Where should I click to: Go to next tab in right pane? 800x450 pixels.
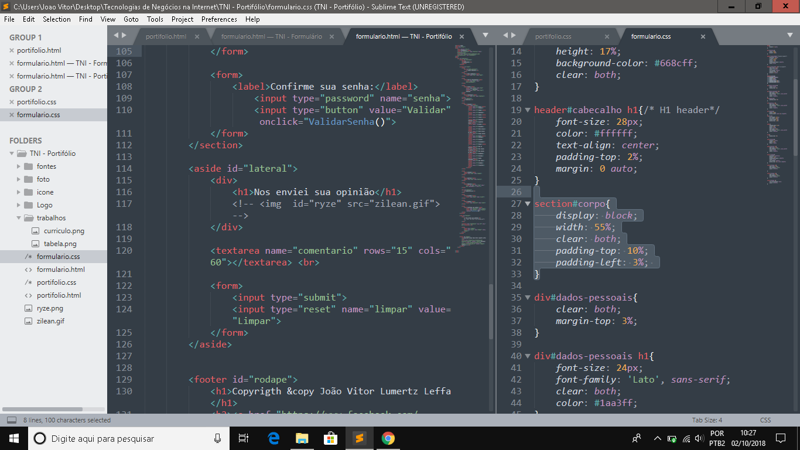tap(513, 35)
